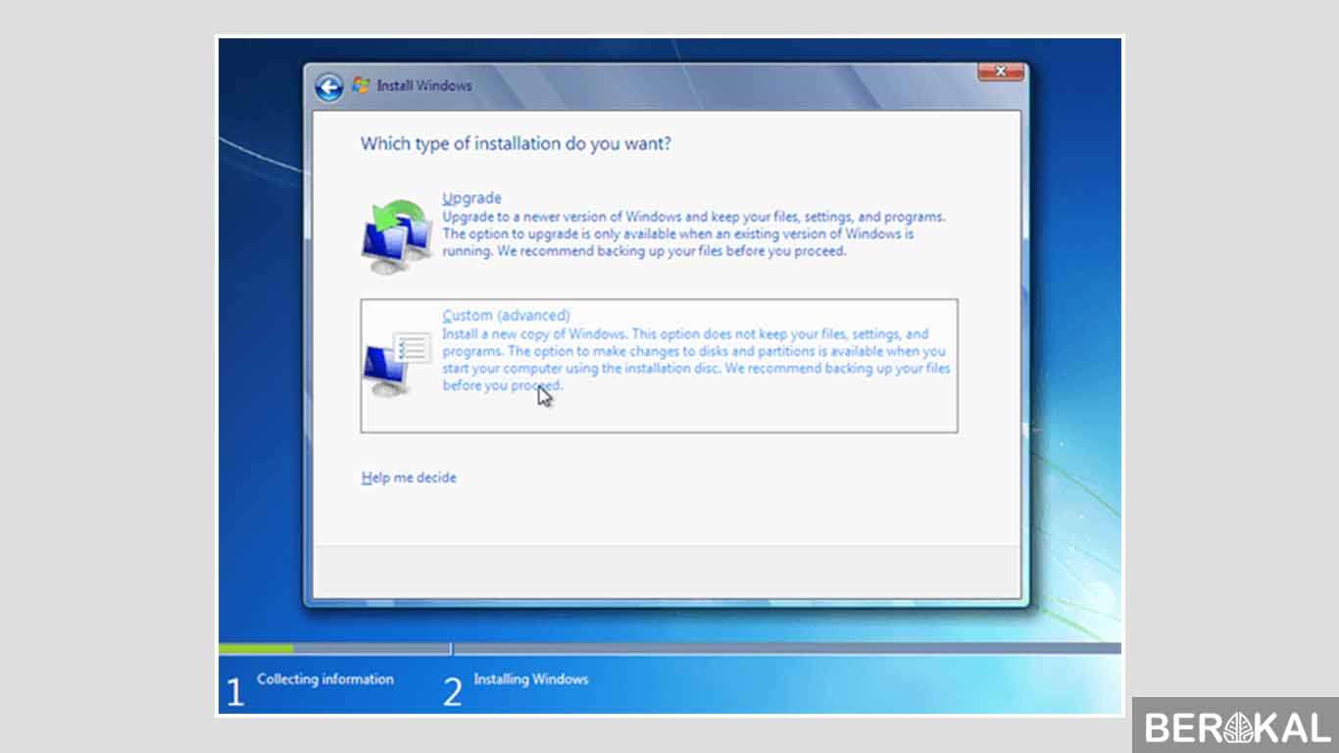Click the Custom option description paragraph

coord(696,360)
